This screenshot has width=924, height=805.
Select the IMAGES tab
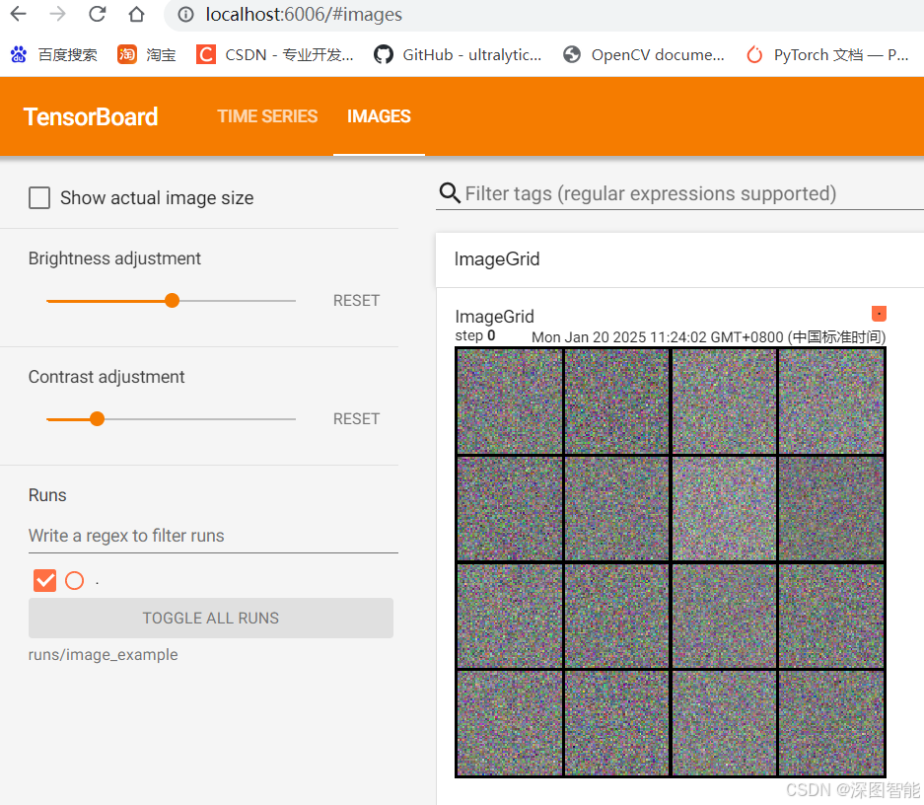click(379, 116)
